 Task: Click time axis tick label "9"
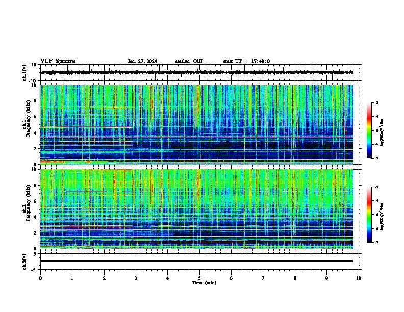(326, 278)
